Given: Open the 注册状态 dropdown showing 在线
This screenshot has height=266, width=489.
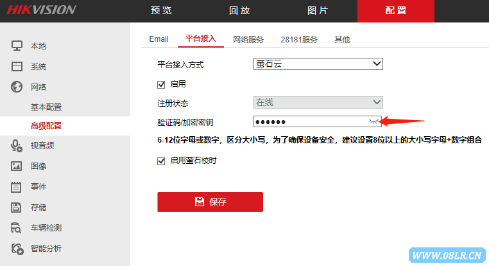Looking at the screenshot, I should (318, 102).
